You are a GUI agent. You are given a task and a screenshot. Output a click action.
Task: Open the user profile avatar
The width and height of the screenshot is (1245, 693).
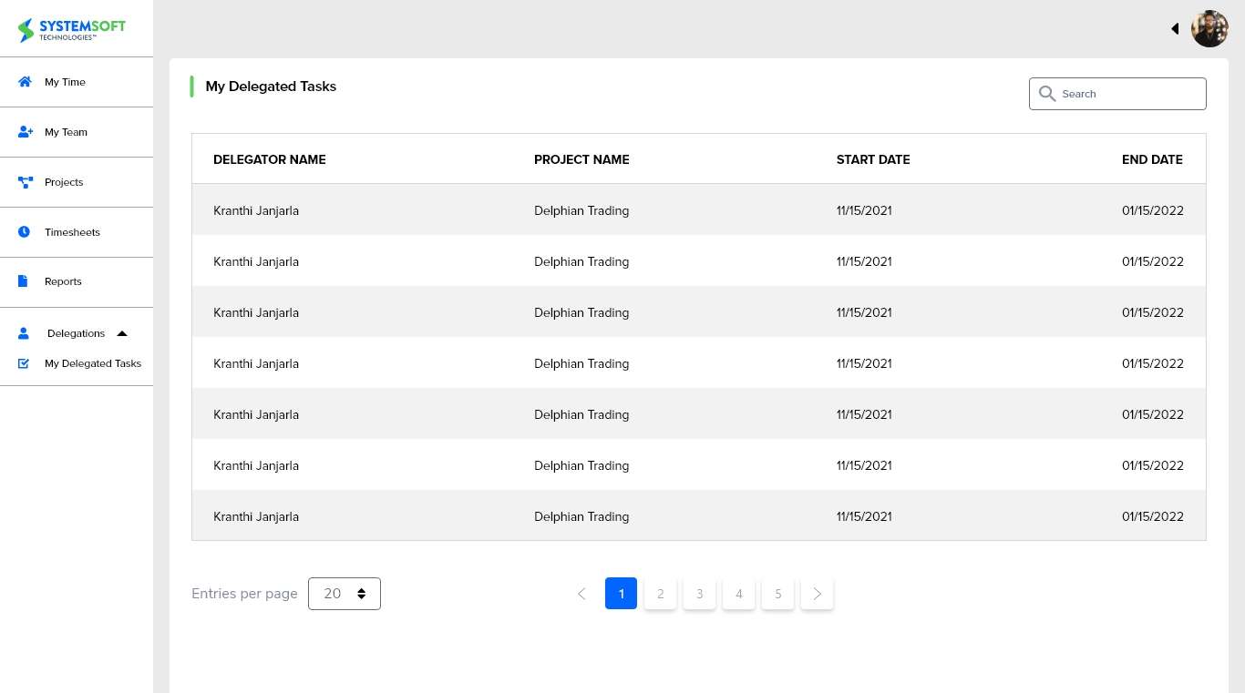coord(1209,29)
